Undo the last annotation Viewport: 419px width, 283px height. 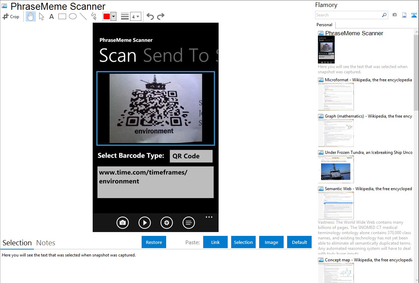150,16
